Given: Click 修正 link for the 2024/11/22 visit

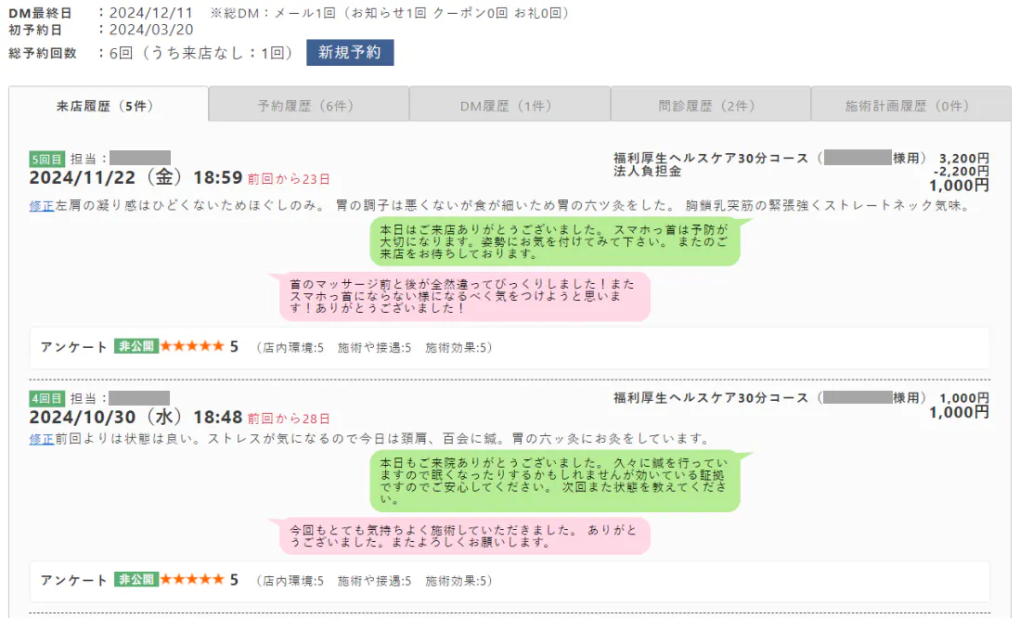Looking at the screenshot, I should coord(41,206).
